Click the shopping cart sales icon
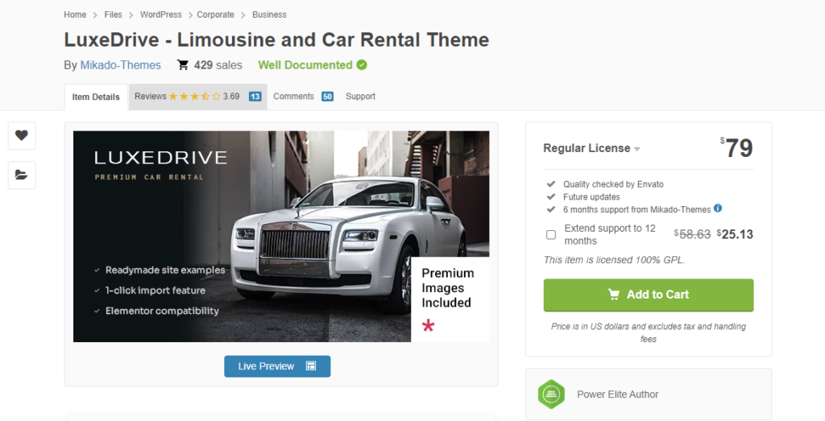Screen dimensions: 825x421 (x=183, y=65)
